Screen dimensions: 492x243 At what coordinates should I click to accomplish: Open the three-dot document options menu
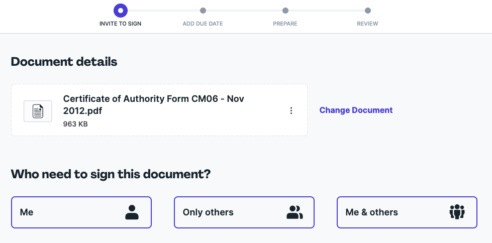pos(291,110)
